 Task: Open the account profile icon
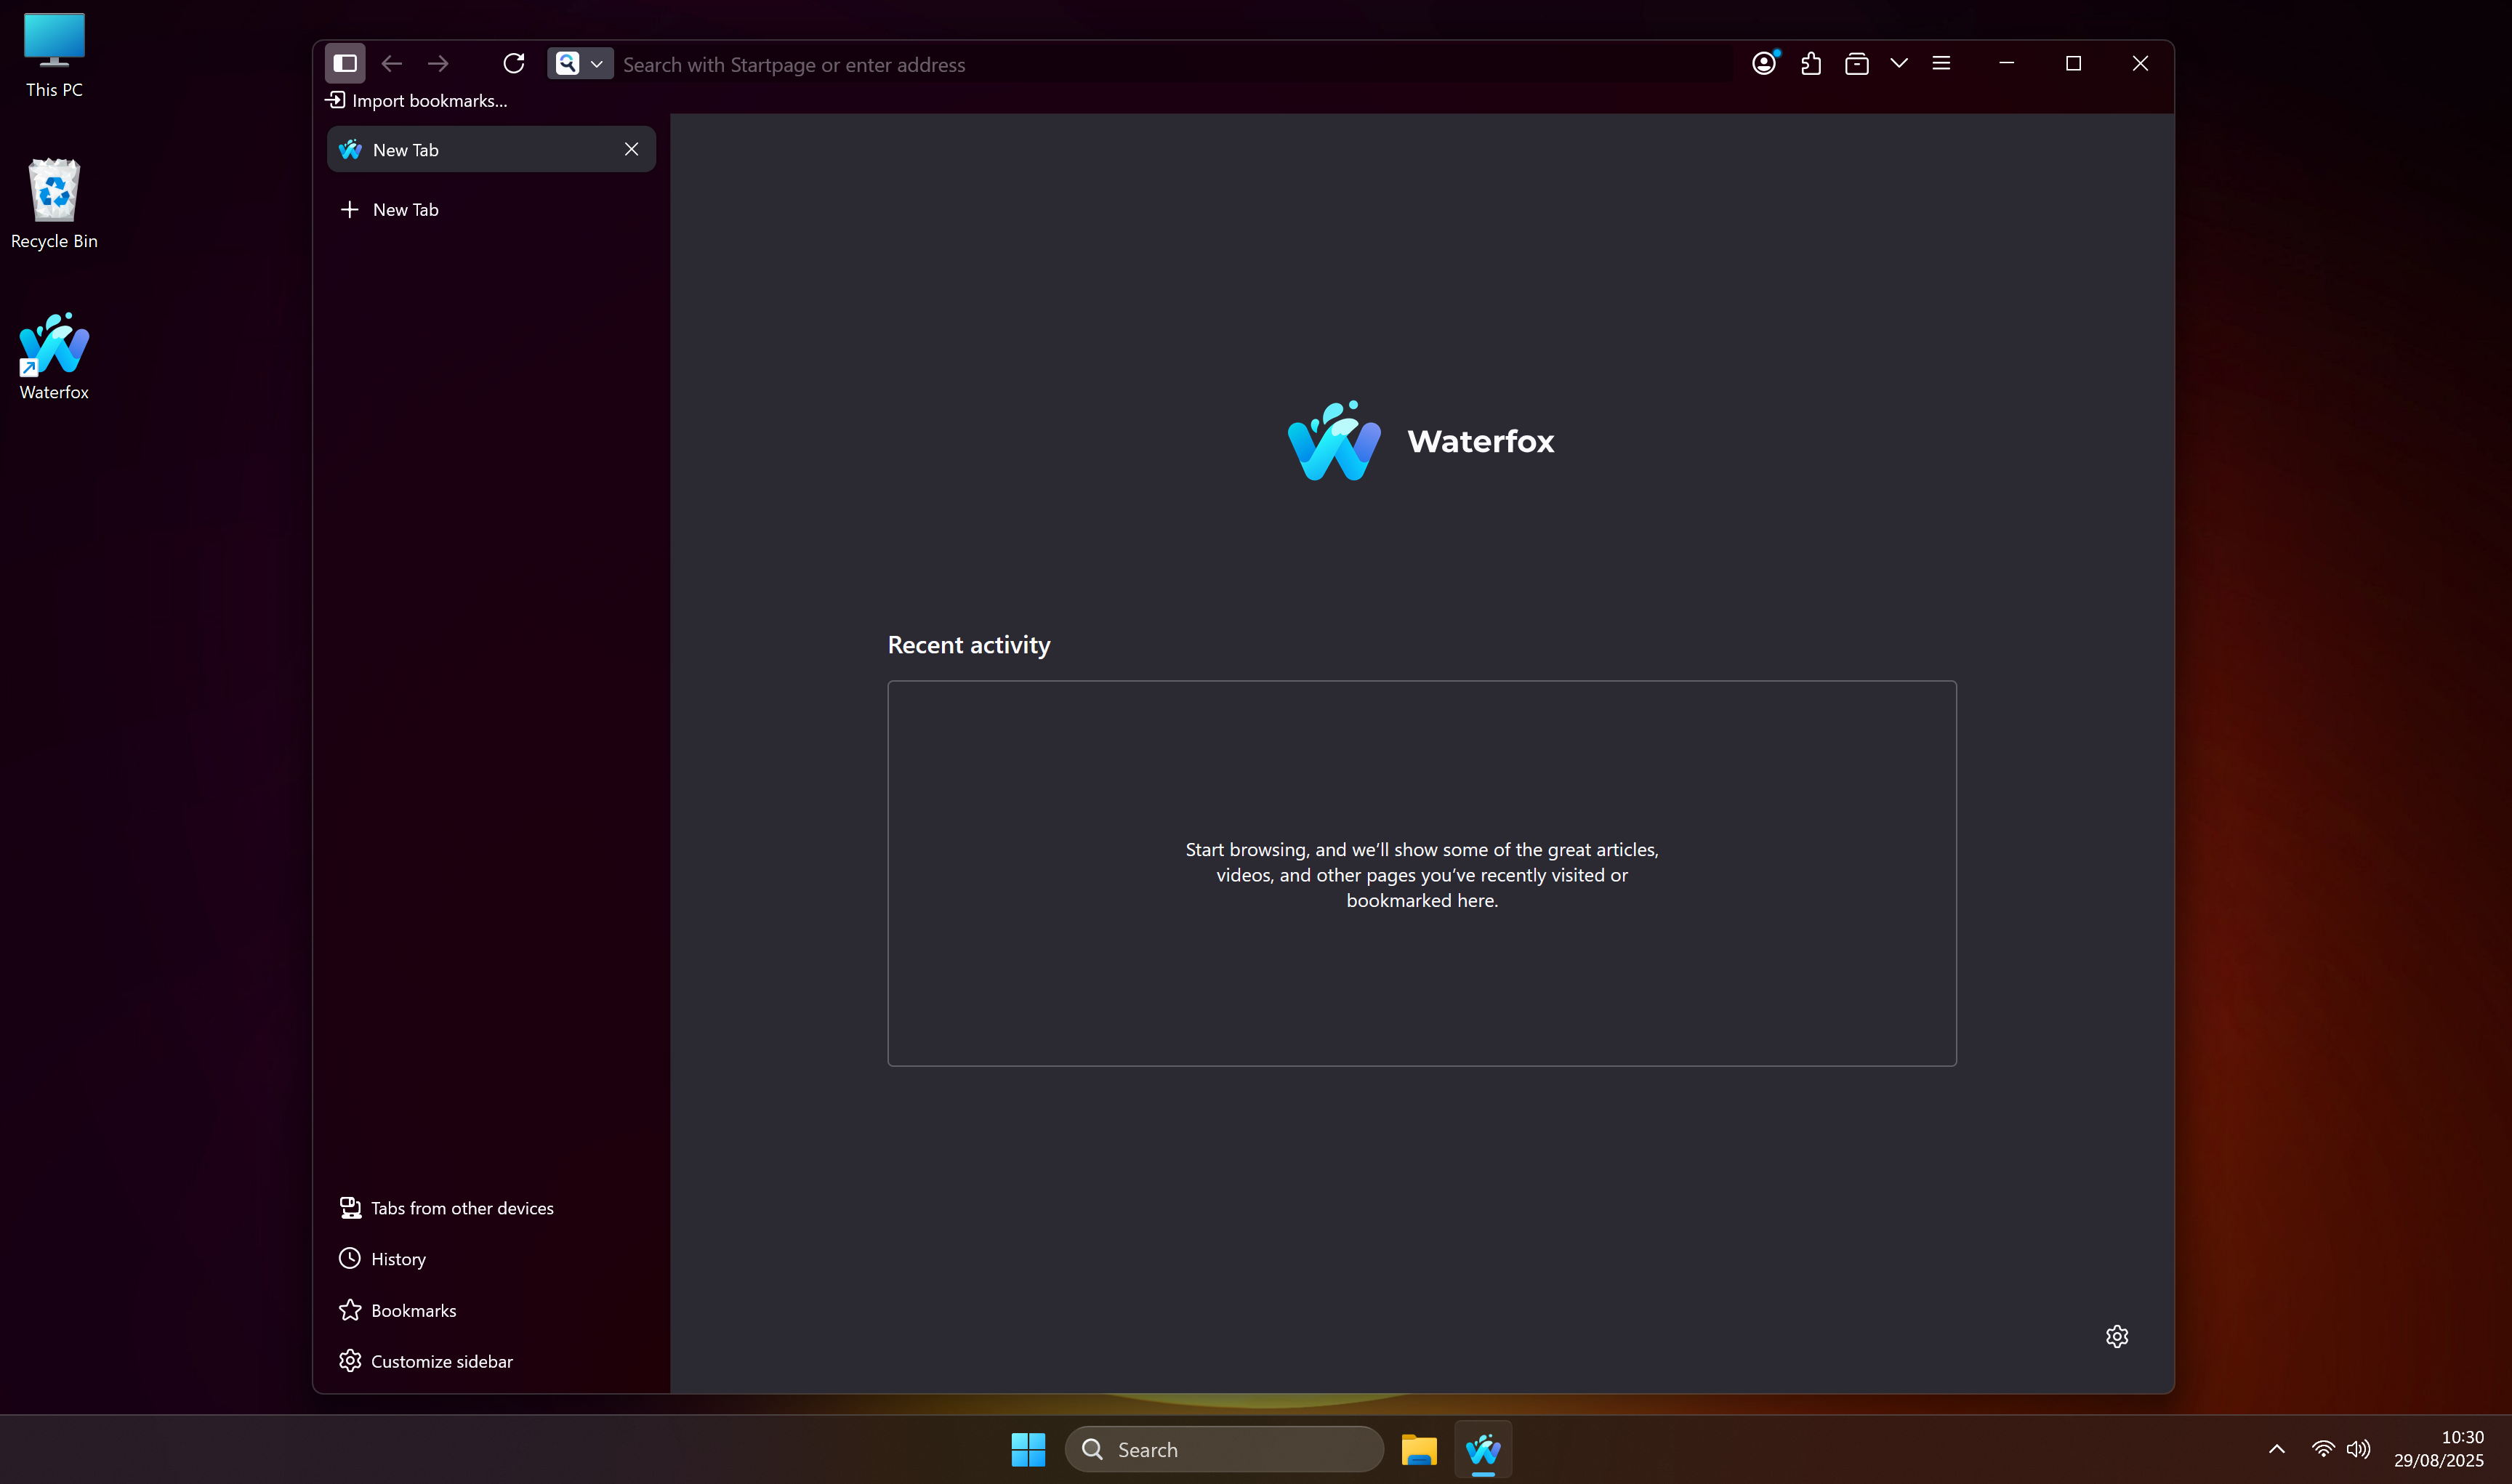pyautogui.click(x=1763, y=63)
